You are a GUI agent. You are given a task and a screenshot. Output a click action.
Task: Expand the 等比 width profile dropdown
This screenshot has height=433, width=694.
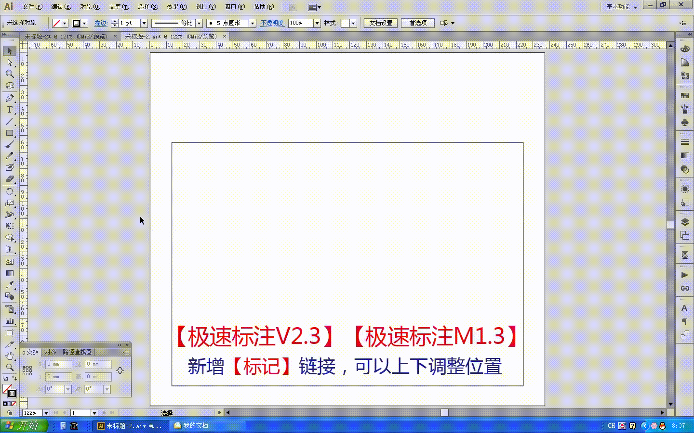pos(199,23)
